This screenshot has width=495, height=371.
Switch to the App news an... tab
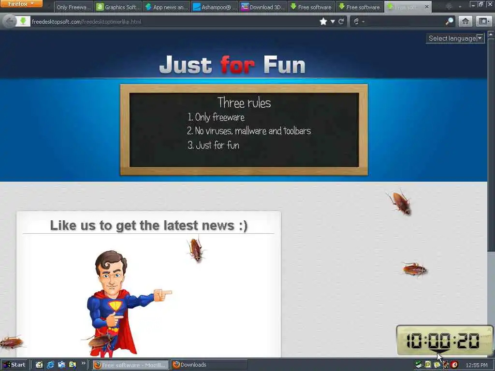pos(166,7)
